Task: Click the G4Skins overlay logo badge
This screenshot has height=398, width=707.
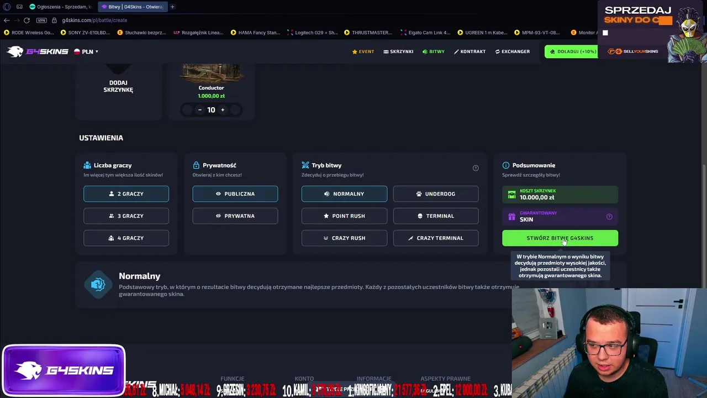Action: click(x=64, y=370)
